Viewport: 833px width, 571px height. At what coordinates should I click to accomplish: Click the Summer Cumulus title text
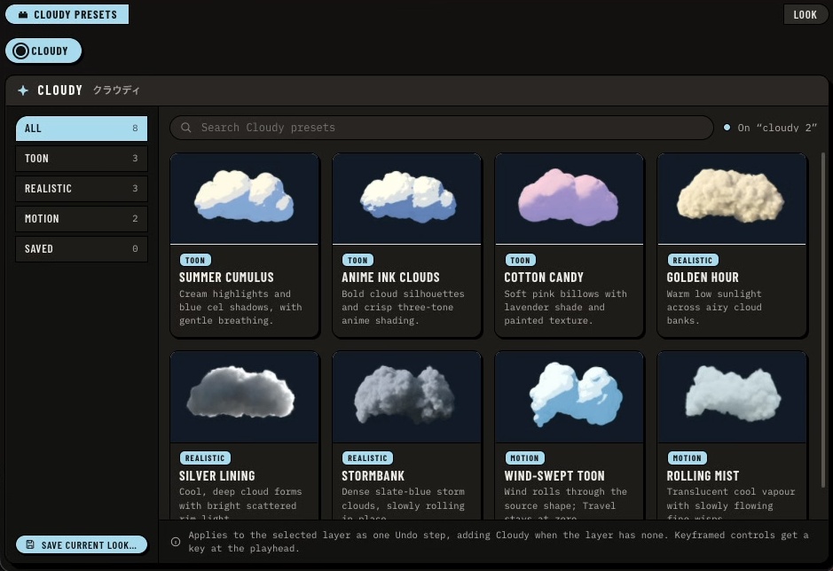tap(226, 278)
